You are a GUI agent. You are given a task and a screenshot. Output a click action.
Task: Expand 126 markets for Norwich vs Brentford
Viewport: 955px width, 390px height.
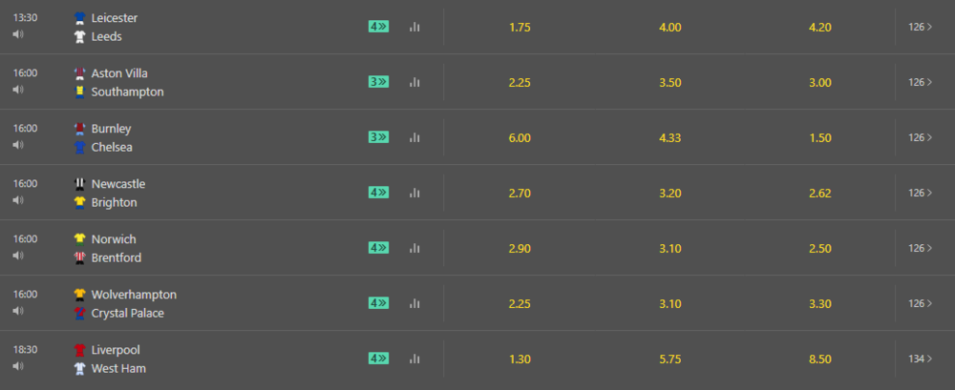[921, 248]
